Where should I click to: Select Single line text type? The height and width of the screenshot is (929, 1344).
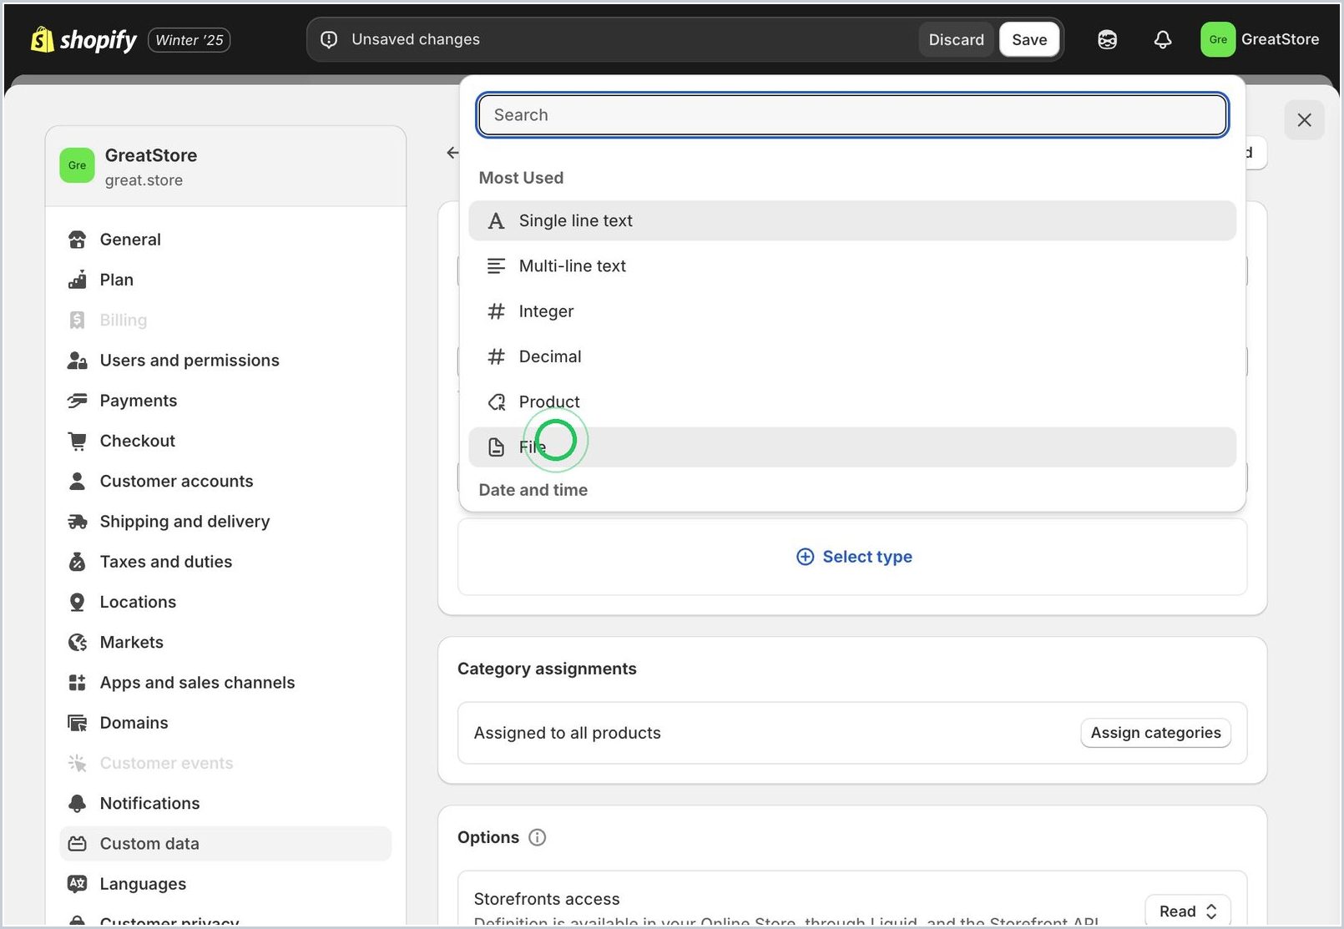point(852,221)
